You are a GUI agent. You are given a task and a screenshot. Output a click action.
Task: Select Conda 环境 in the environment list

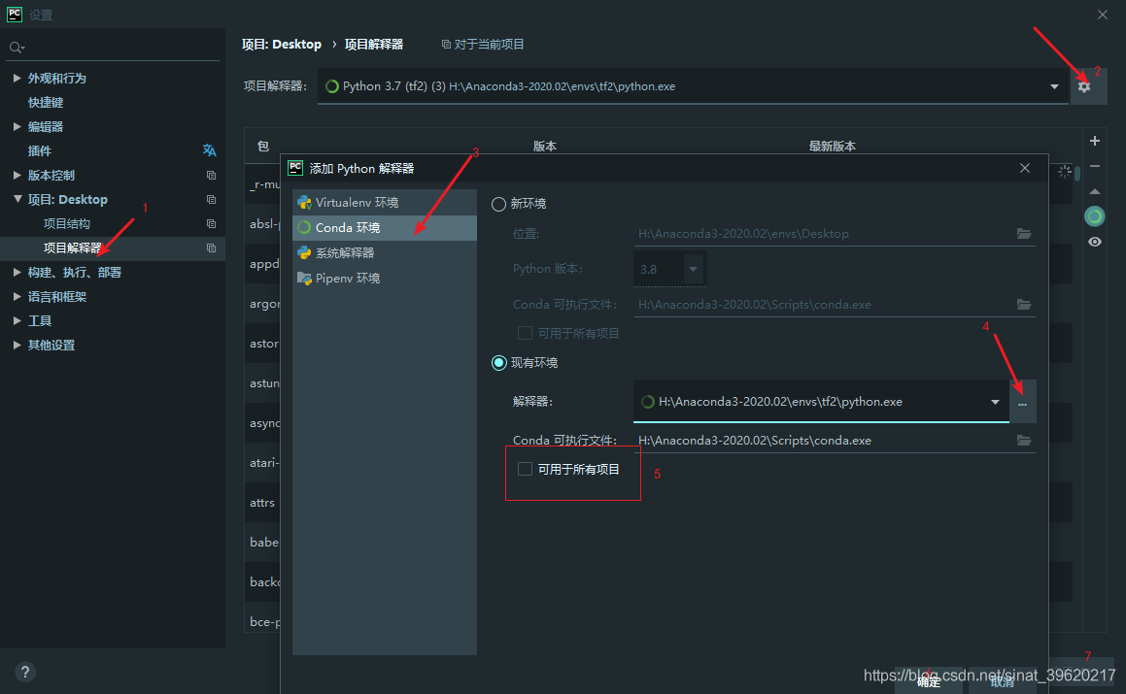click(384, 227)
